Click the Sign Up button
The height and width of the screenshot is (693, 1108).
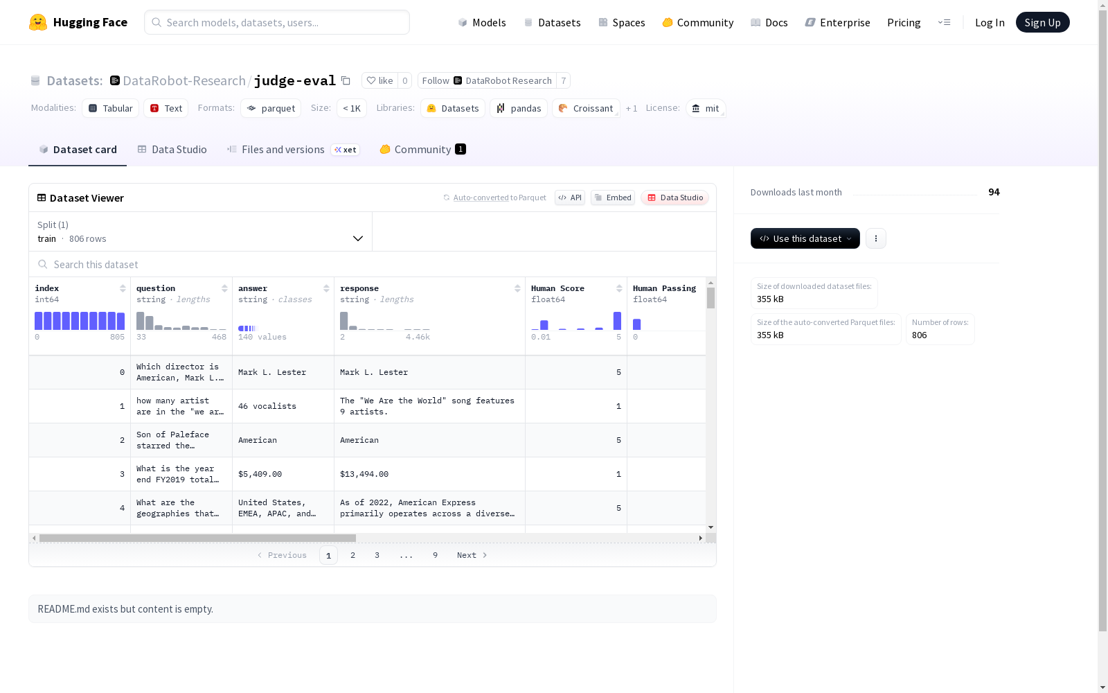[1043, 22]
